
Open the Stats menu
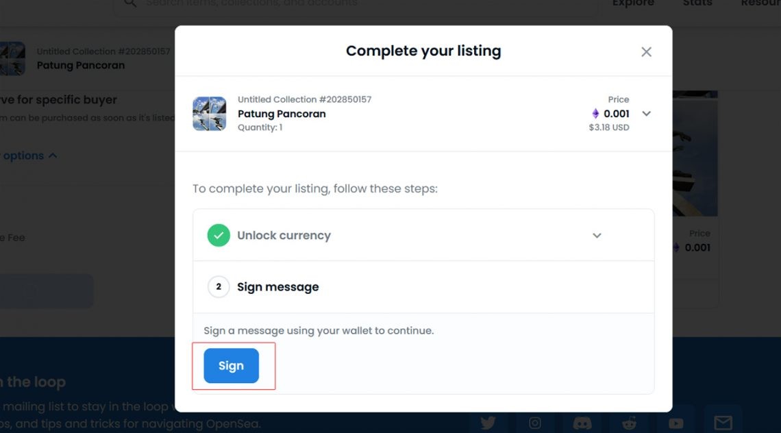[x=697, y=3]
